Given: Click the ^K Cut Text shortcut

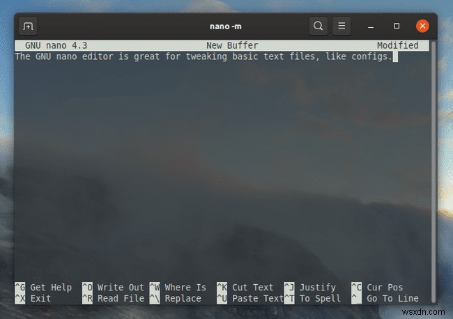Looking at the screenshot, I should [x=245, y=287].
